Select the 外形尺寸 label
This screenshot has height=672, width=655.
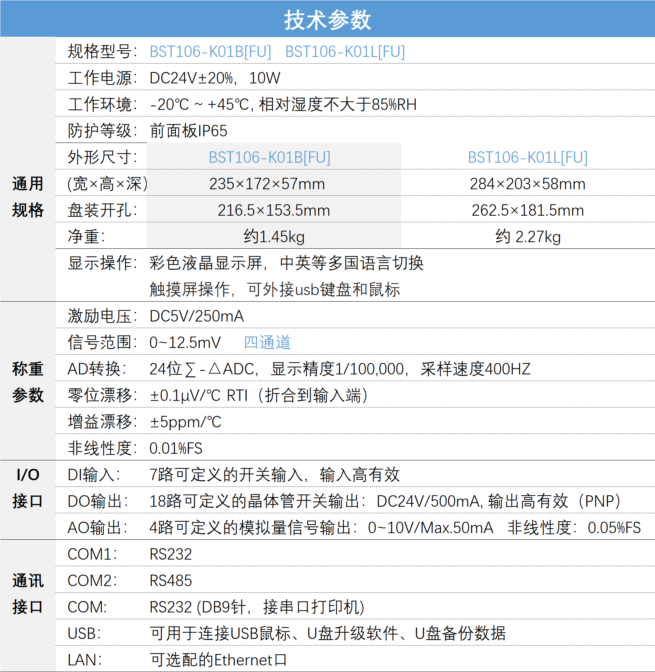[102, 157]
